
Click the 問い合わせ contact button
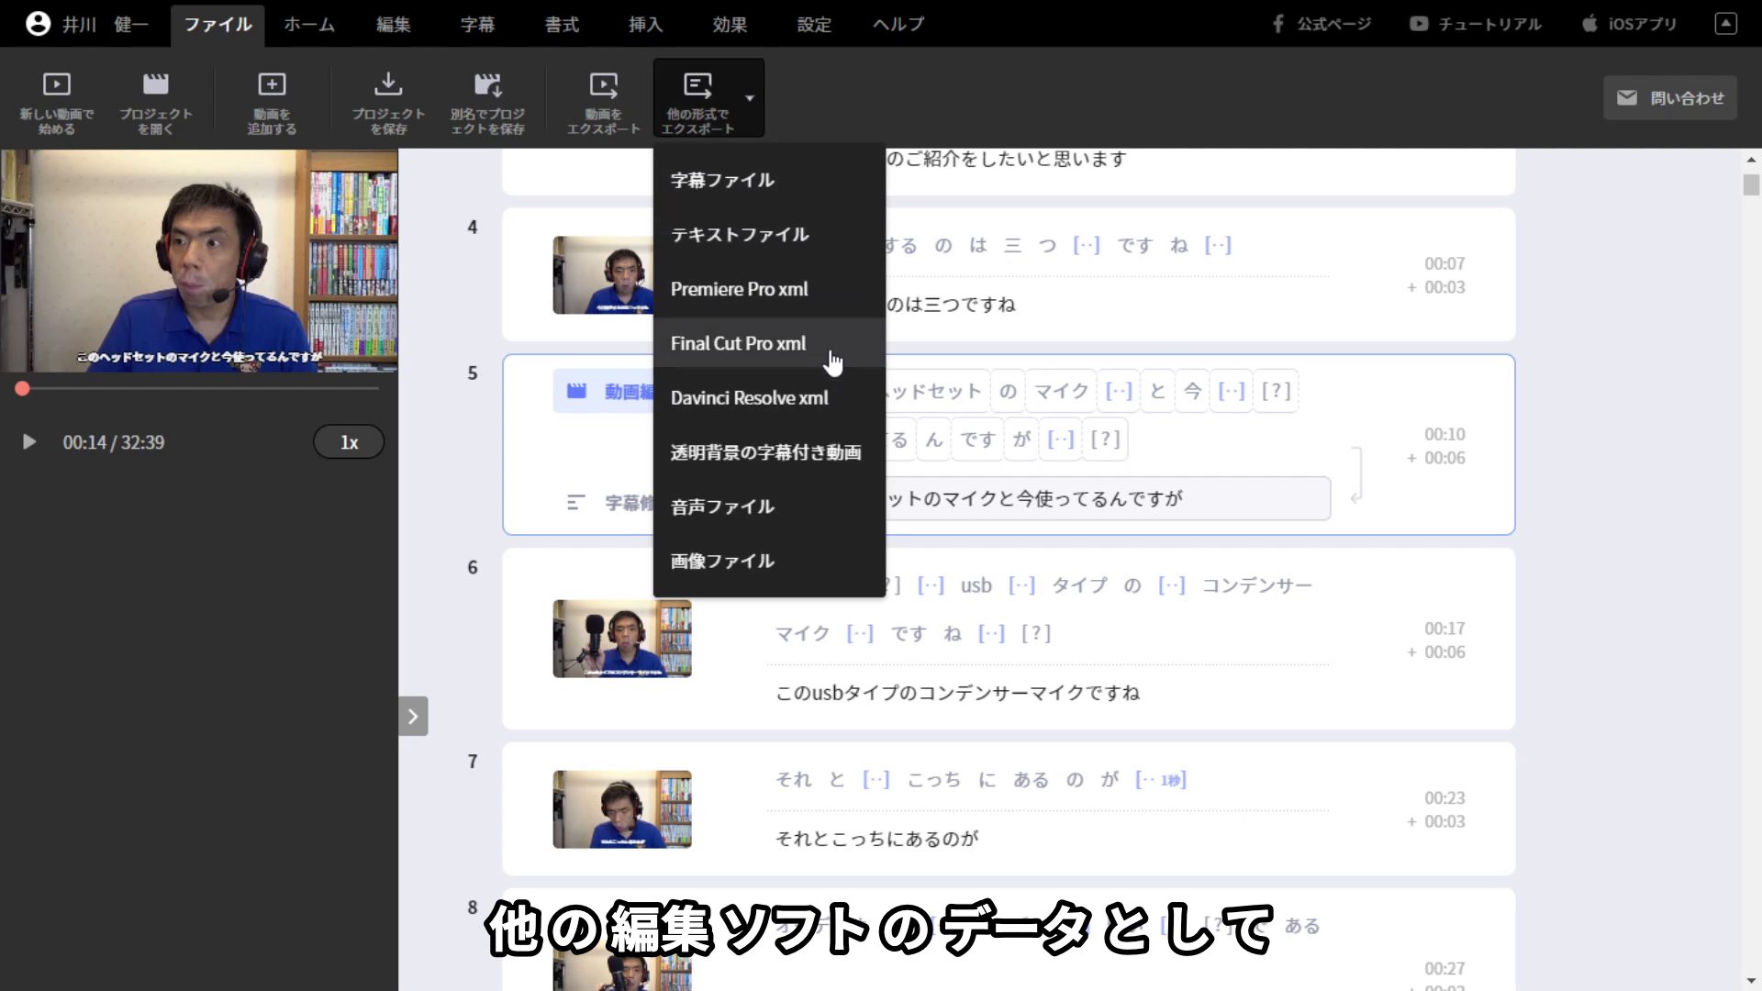(x=1670, y=97)
